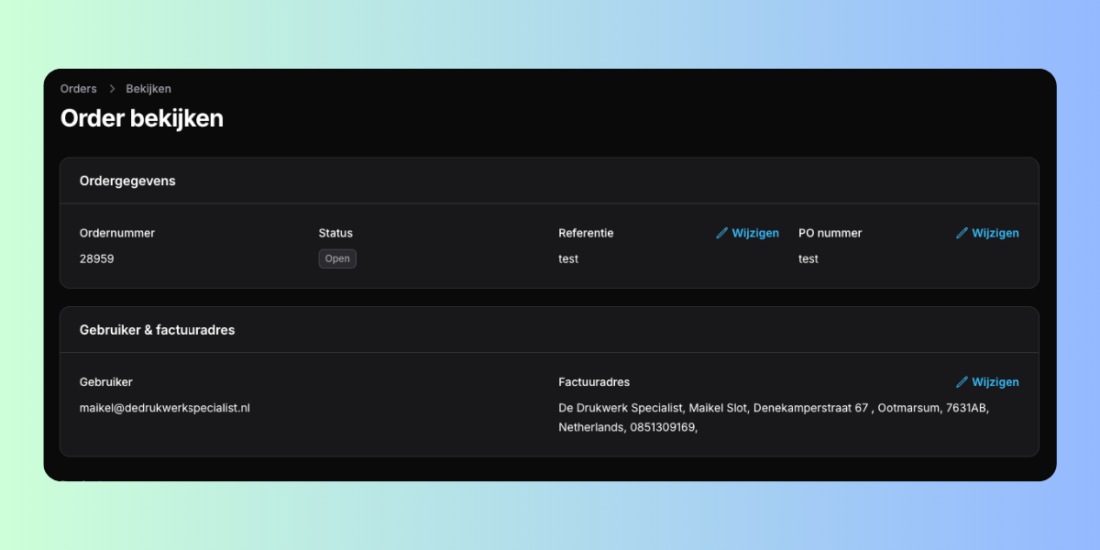Click the PO nummer label

(830, 233)
